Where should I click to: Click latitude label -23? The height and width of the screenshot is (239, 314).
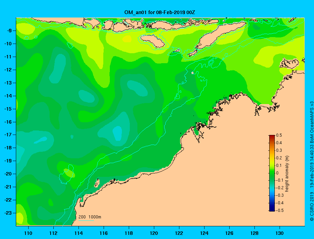(x=8, y=213)
